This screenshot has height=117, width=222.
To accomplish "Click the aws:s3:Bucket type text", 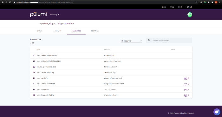I will click(x=43, y=89).
